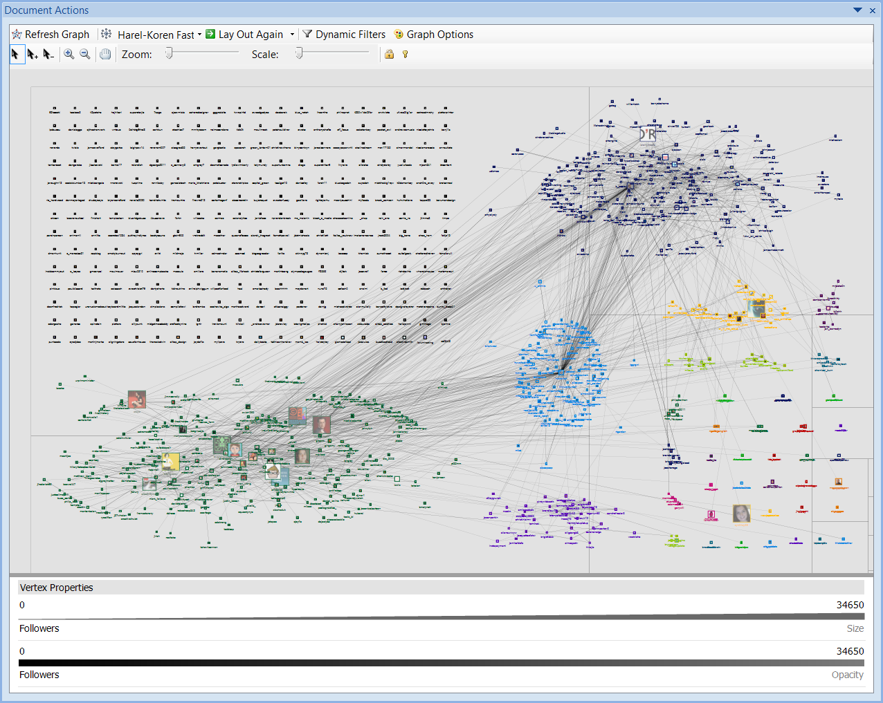Viewport: 883px width, 703px height.
Task: Activate the hand pan tool
Action: [105, 54]
